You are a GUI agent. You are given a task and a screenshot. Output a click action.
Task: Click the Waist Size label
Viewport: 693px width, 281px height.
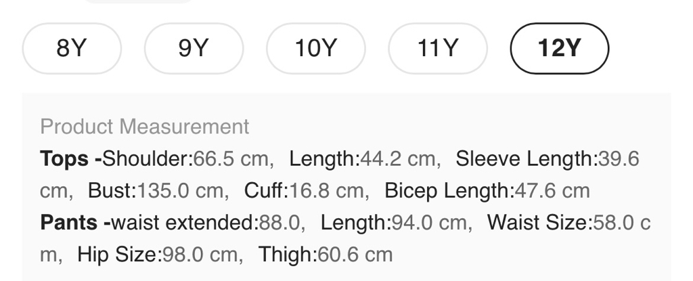(539, 223)
